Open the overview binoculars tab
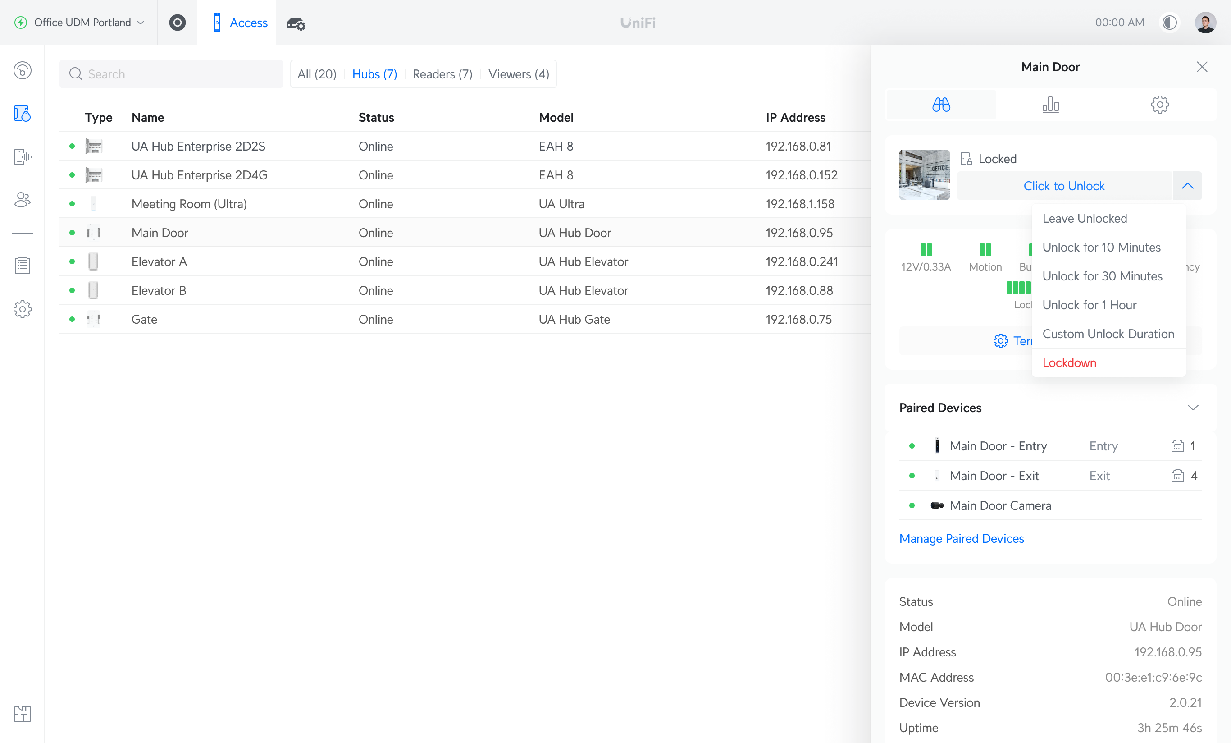Screen dimensions: 1231x743 pyautogui.click(x=941, y=105)
